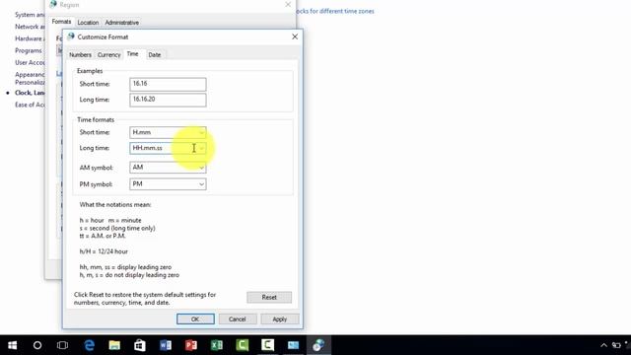Open the Long time format dropdown
631x355 pixels.
click(x=201, y=148)
